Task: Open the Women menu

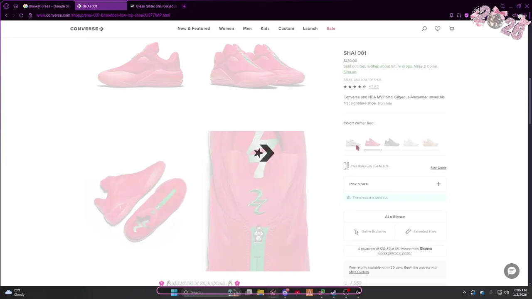Action: pyautogui.click(x=227, y=29)
